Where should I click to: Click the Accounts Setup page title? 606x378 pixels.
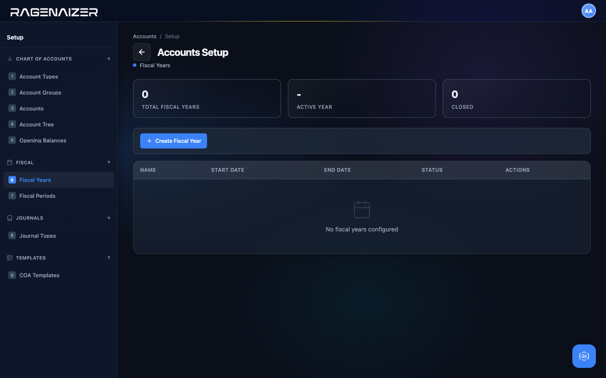click(193, 52)
